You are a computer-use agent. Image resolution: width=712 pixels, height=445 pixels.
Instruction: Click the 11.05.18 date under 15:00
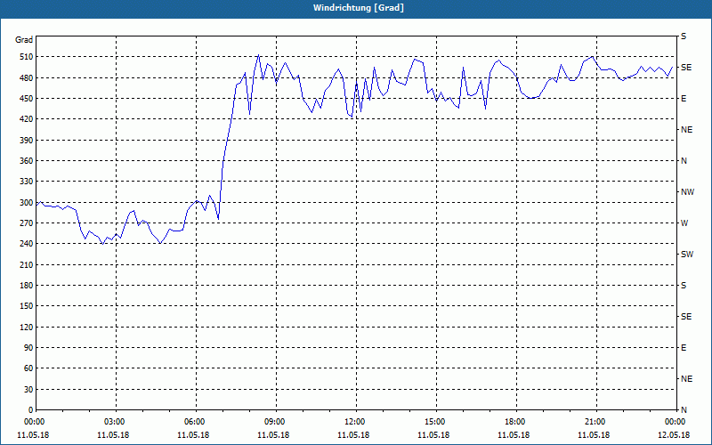433,435
